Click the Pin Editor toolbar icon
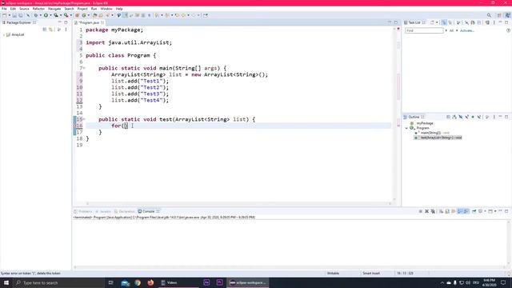 pyautogui.click(x=206, y=15)
